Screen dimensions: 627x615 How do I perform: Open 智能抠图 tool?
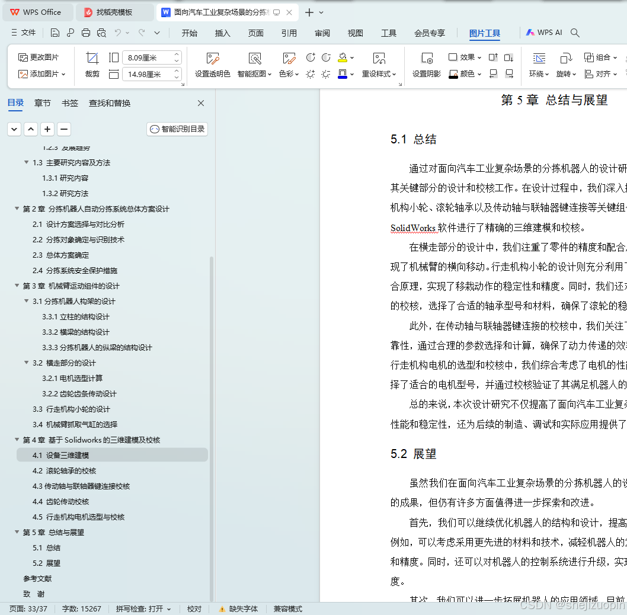pos(254,65)
